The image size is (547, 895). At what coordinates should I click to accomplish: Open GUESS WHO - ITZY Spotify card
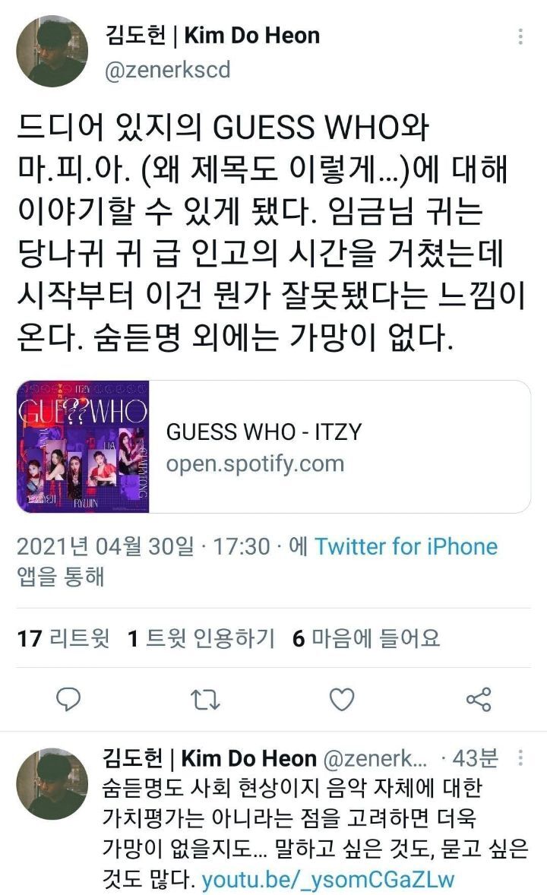pos(273,446)
